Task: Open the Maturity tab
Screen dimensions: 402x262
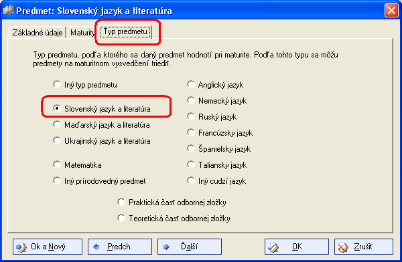Action: 82,33
